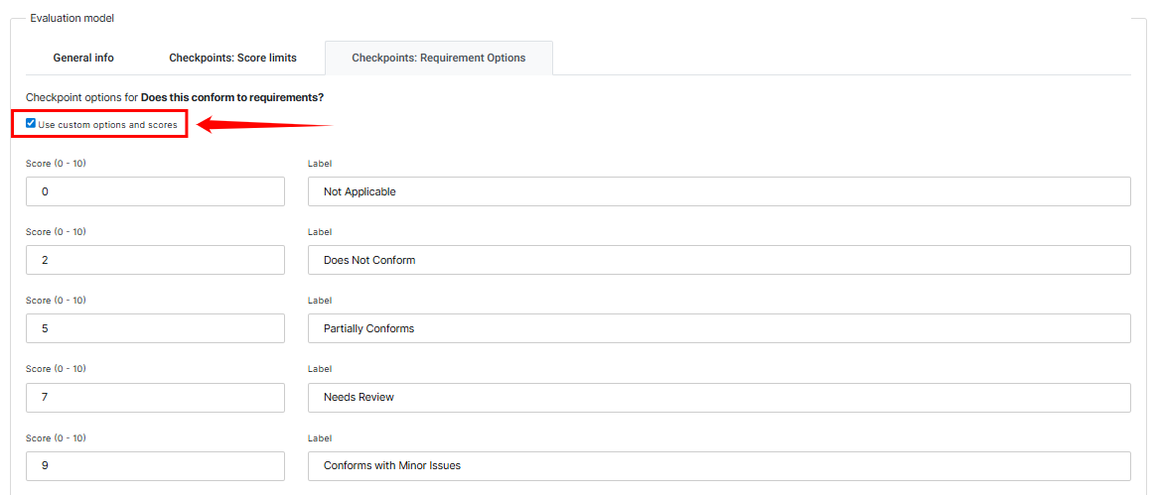Open the General info tab
This screenshot has width=1158, height=495.
tap(83, 58)
